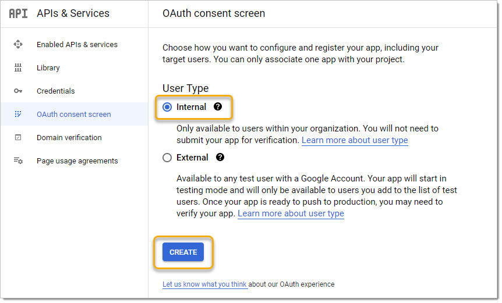Open help tooltip next to Internal

(x=218, y=107)
